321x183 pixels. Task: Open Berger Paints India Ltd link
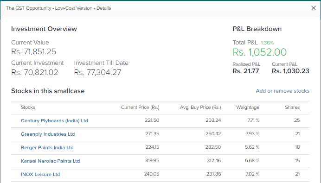point(47,147)
